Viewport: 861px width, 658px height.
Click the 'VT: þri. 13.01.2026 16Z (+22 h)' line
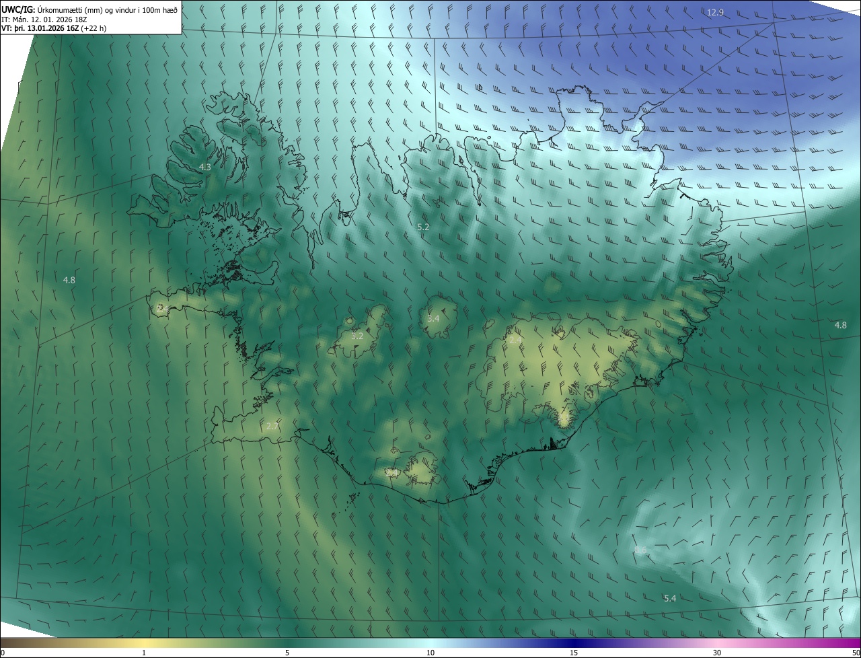pos(54,28)
